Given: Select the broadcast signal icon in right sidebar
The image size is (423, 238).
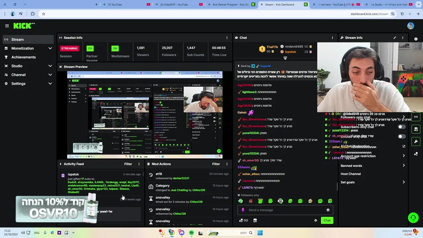Looking at the screenshot, I should tap(416, 117).
